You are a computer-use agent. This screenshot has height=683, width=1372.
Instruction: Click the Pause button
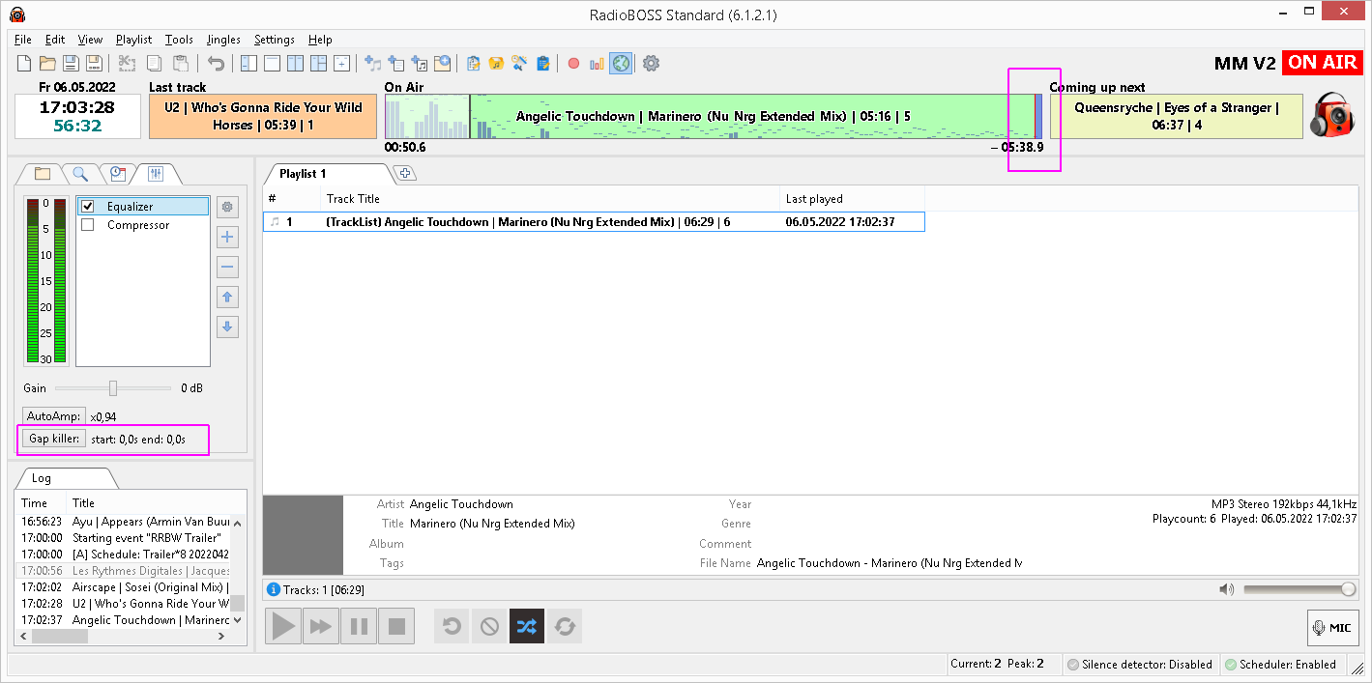click(359, 627)
